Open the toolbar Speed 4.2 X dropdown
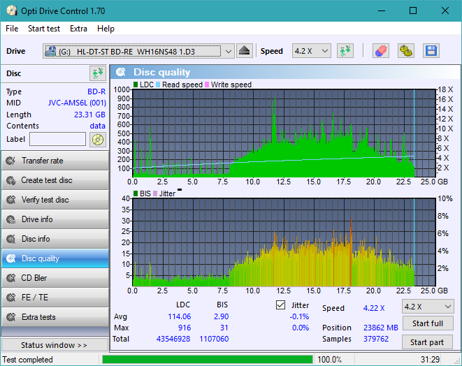 (x=312, y=51)
